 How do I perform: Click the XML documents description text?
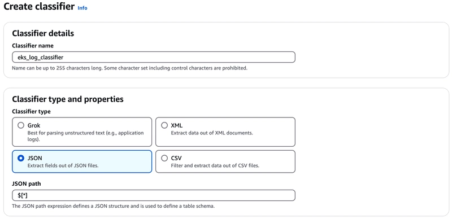pyautogui.click(x=212, y=133)
